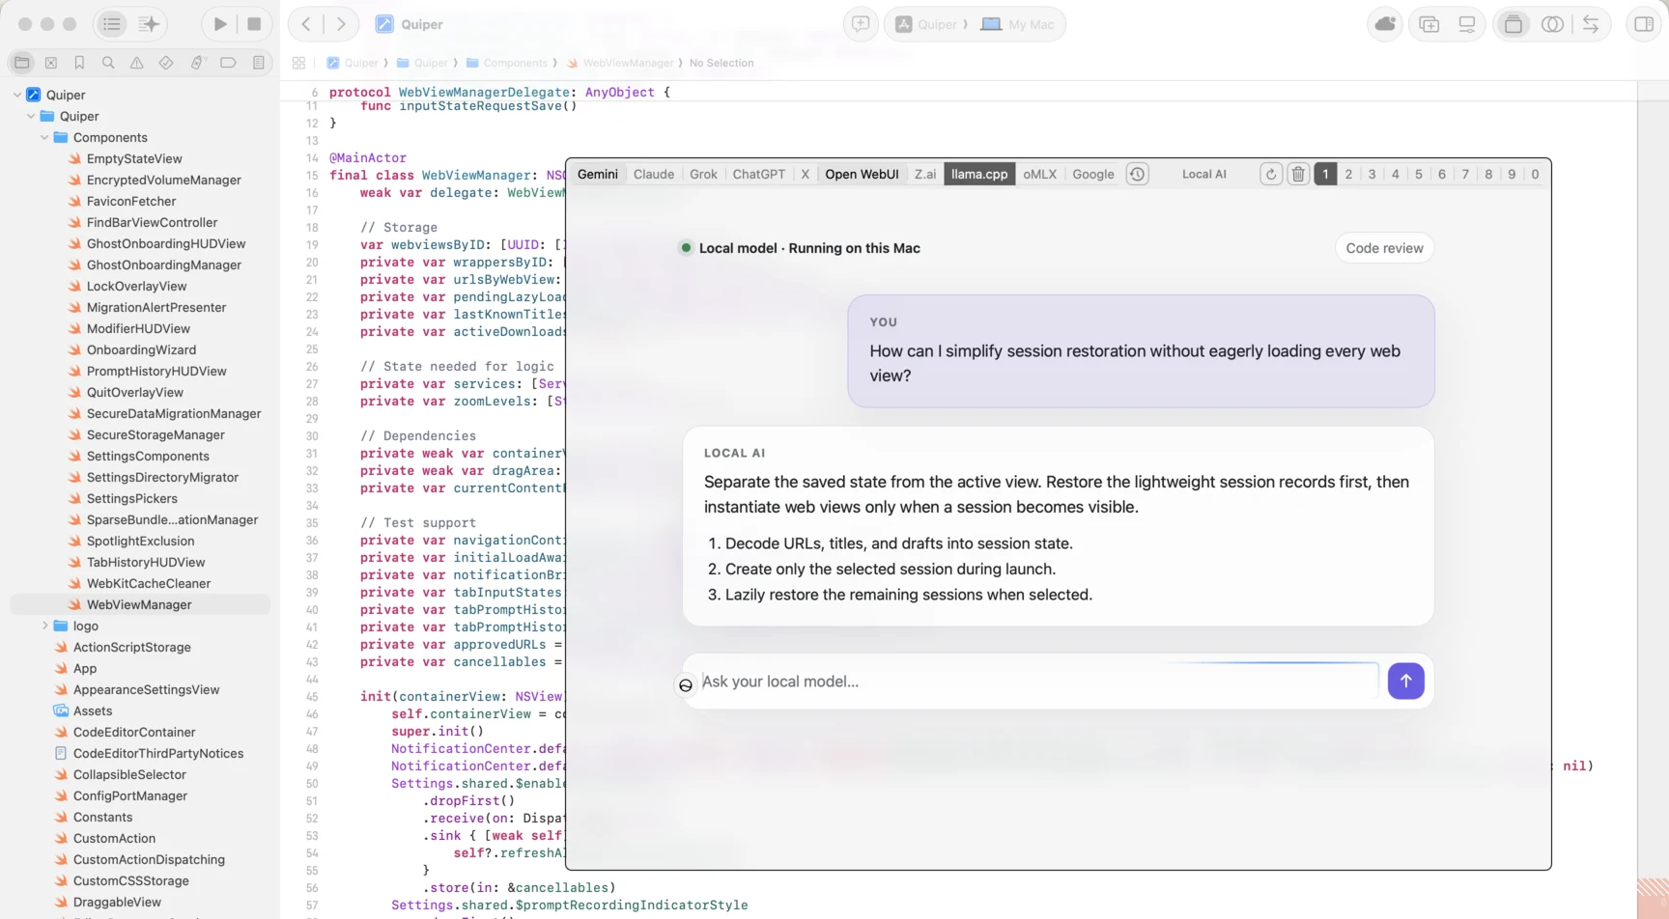
Task: Toggle the navigator list view button
Action: tap(112, 24)
